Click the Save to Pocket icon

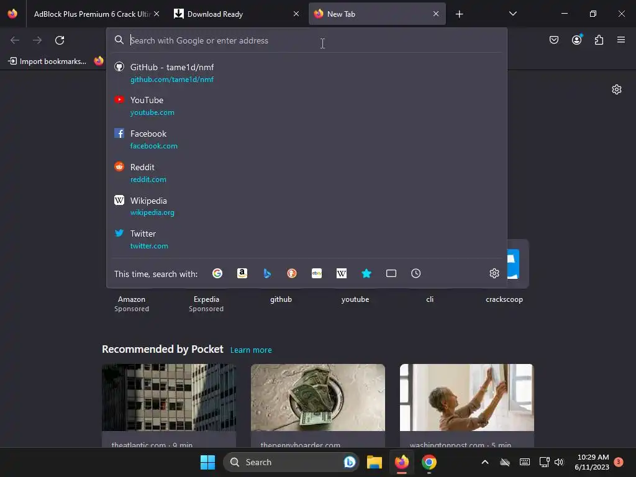click(553, 40)
